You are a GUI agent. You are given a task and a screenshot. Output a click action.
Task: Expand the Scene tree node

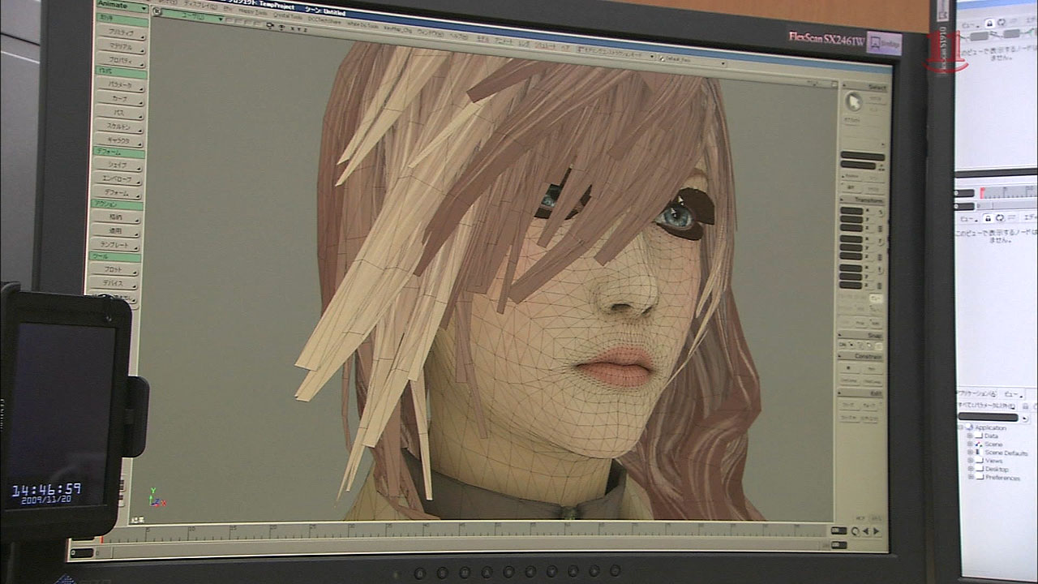coord(969,444)
